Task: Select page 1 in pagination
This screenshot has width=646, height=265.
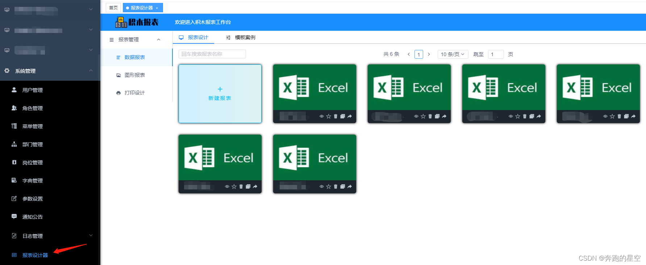Action: [419, 54]
